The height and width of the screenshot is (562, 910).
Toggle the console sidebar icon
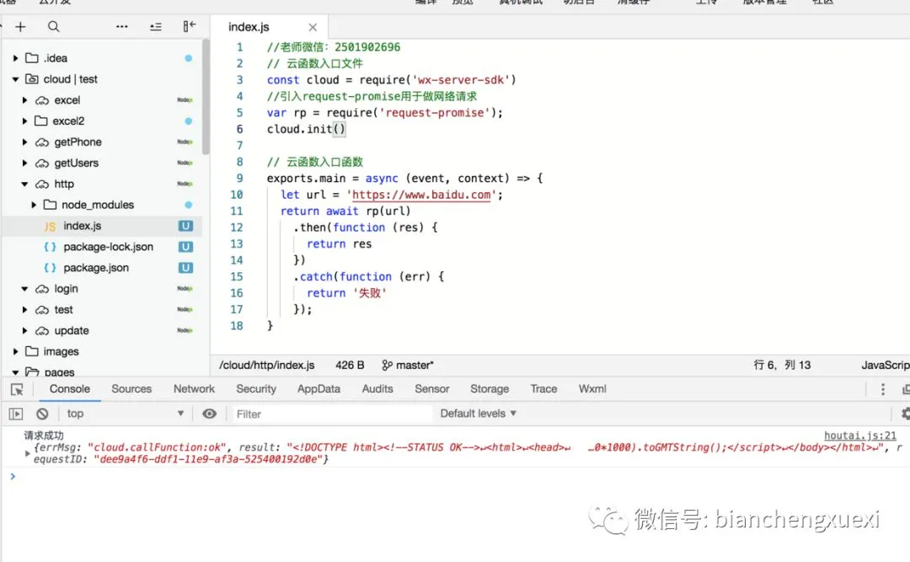click(16, 414)
